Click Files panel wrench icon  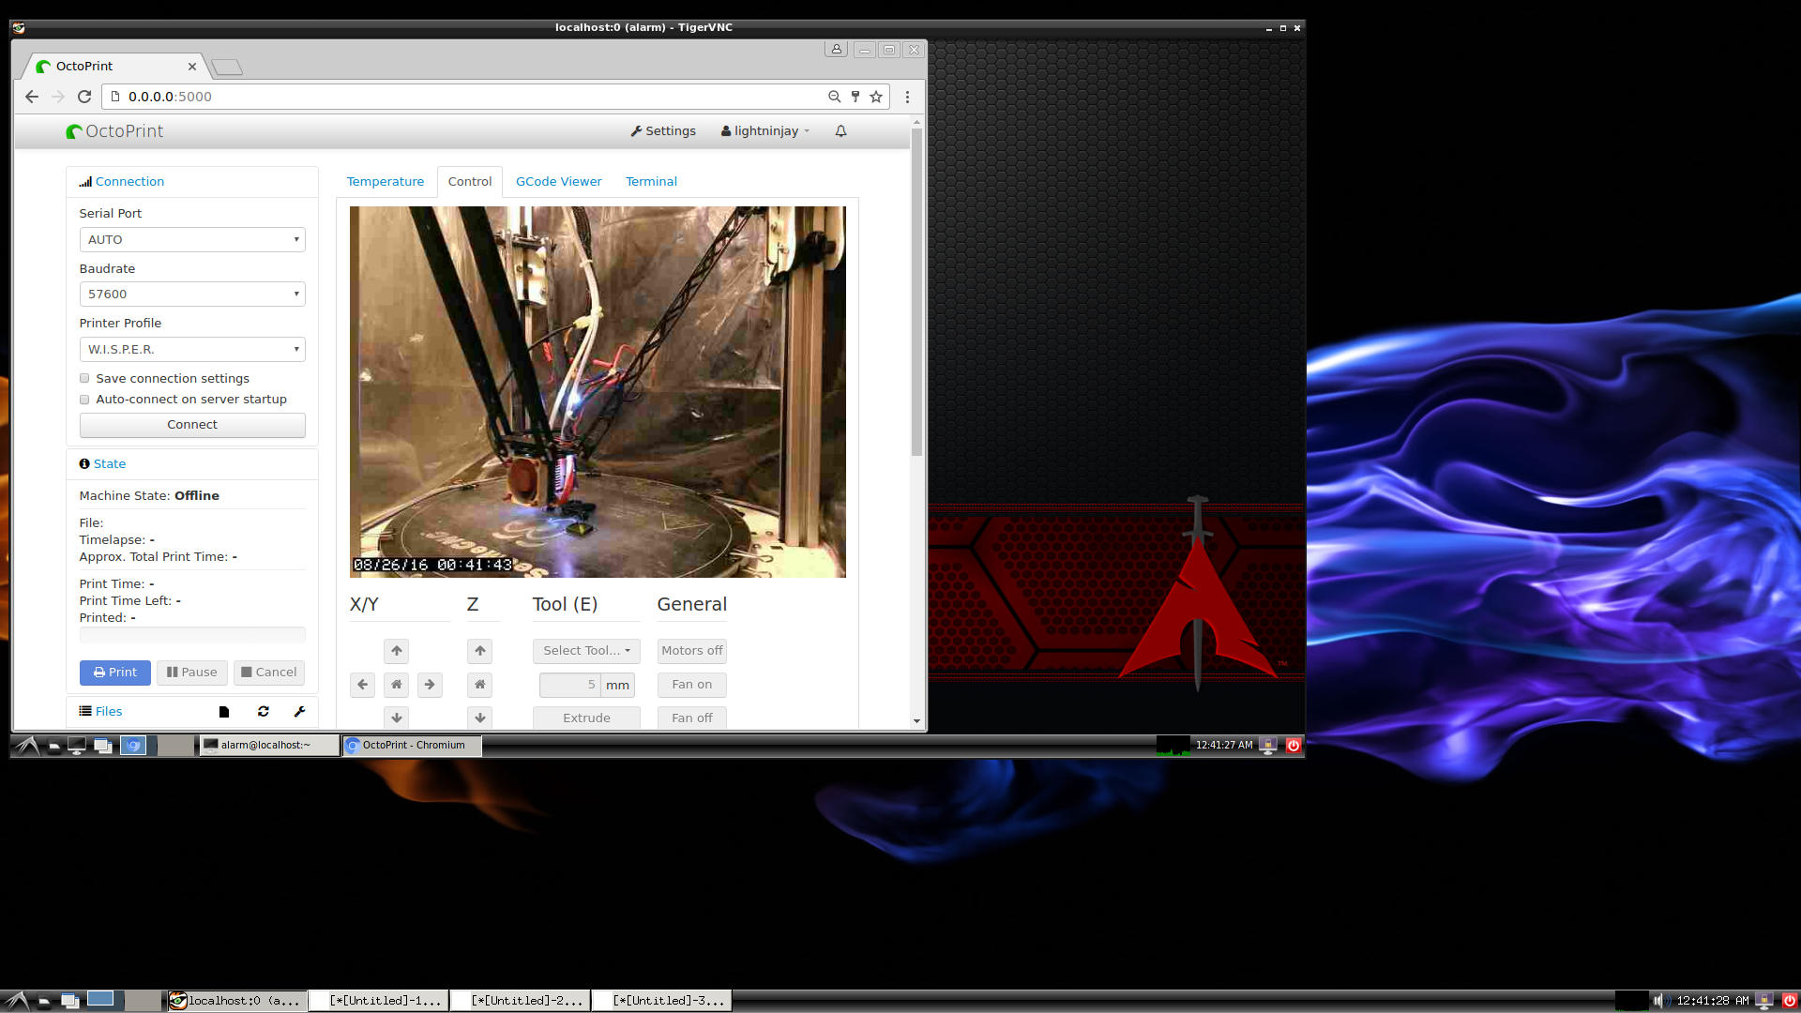point(300,712)
